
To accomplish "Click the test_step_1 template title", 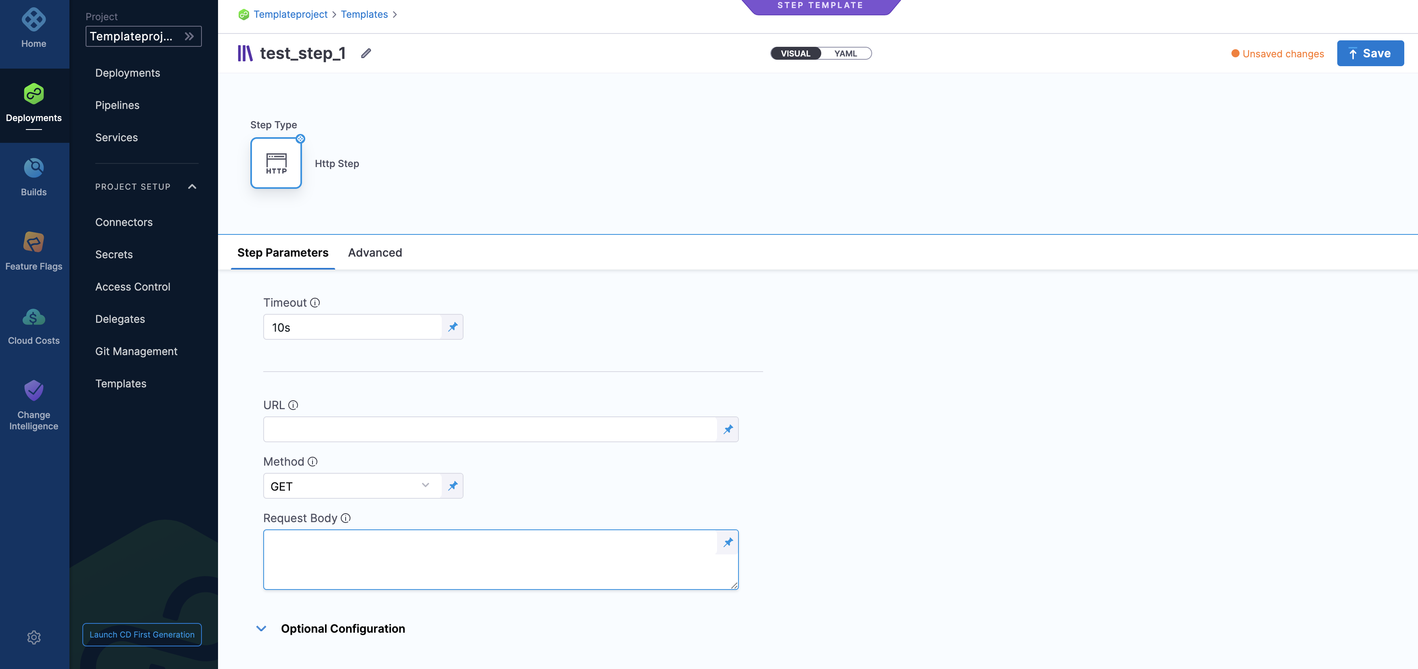I will pyautogui.click(x=303, y=53).
